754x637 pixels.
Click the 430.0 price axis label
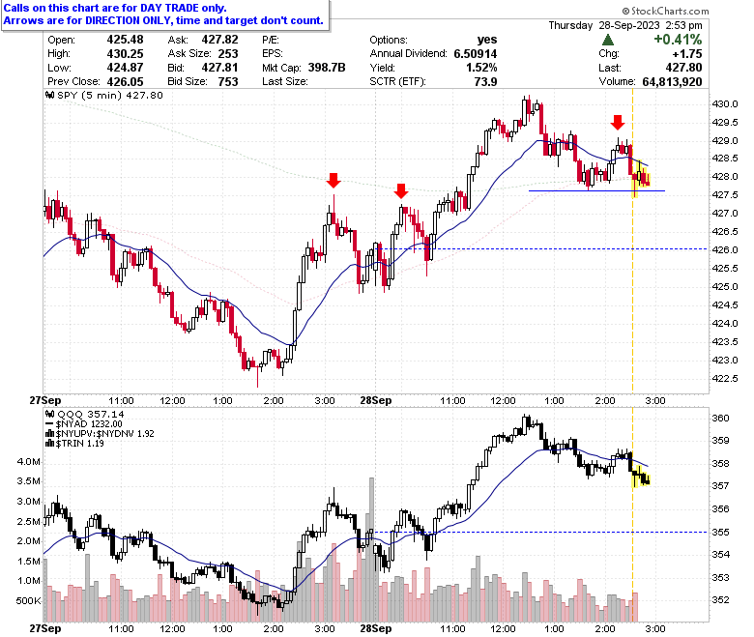click(725, 103)
